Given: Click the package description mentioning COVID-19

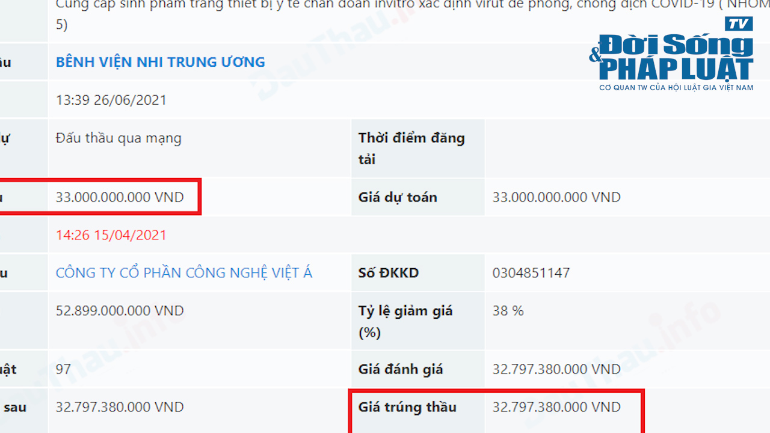Looking at the screenshot, I should point(413,14).
